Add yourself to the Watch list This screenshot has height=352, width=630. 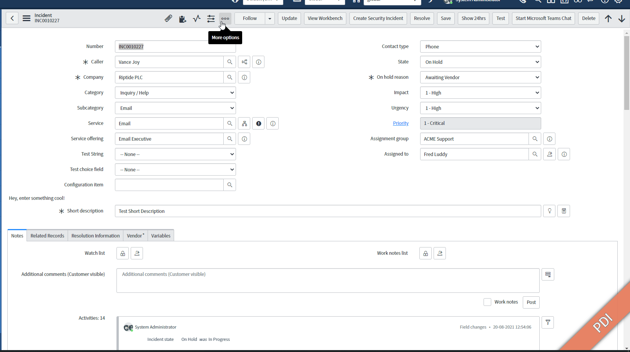click(x=137, y=253)
